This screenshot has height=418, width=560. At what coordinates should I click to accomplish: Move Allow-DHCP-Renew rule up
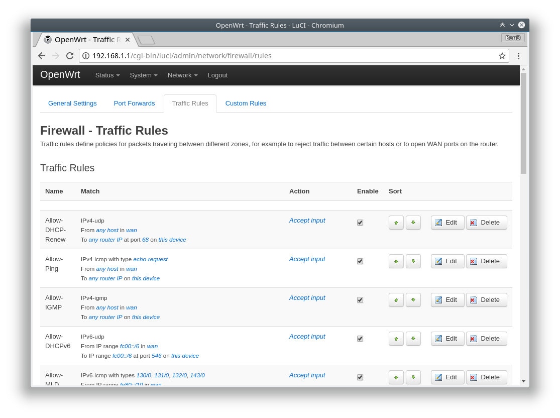pos(396,223)
